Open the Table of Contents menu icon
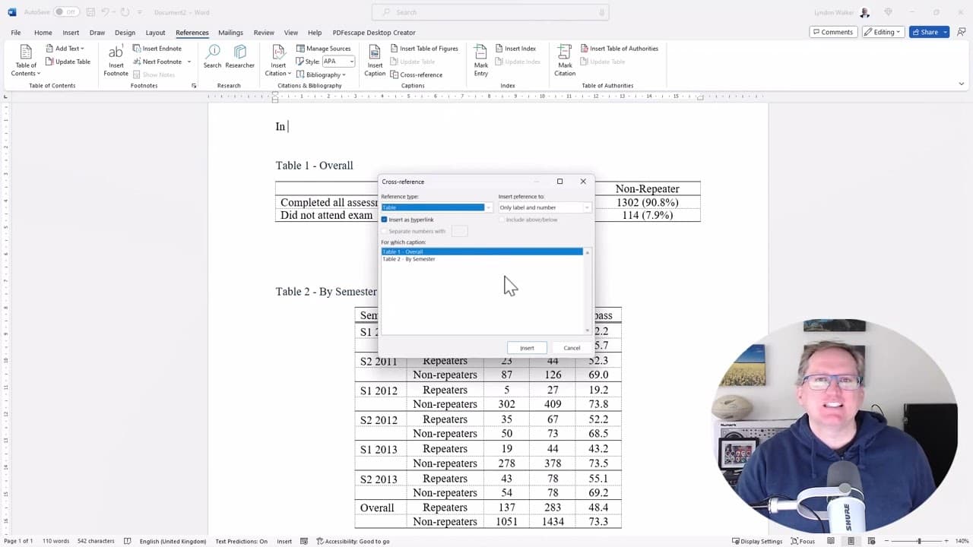 (26, 60)
